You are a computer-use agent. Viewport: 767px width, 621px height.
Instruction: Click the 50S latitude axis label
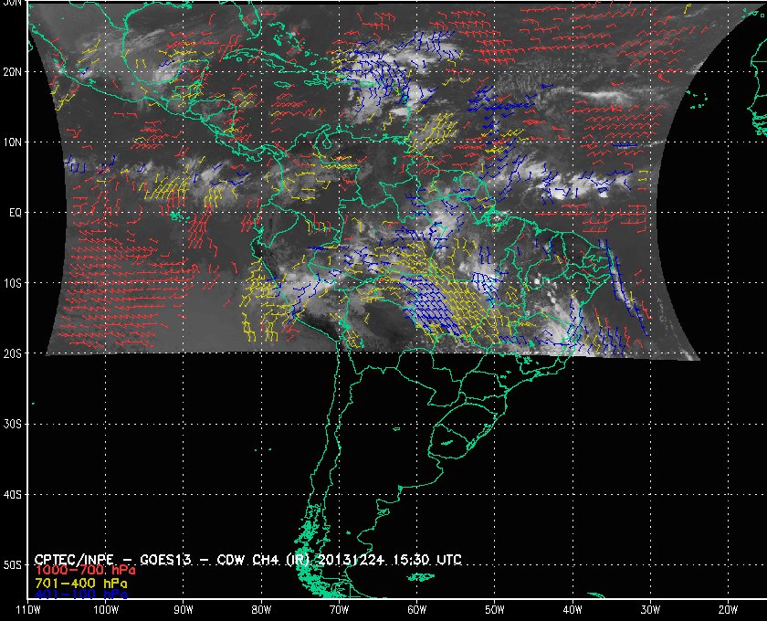coord(12,564)
